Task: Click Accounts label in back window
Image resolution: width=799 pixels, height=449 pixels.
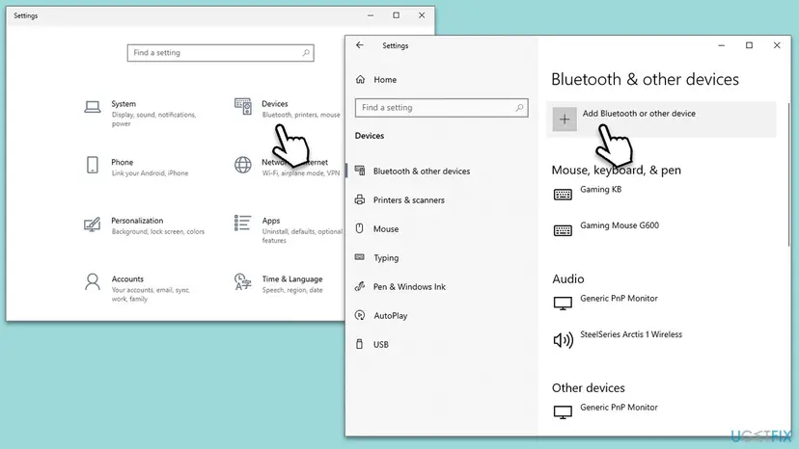Action: click(x=127, y=279)
